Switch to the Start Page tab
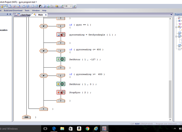Viewport: 182px width, 132px height. [24, 15]
